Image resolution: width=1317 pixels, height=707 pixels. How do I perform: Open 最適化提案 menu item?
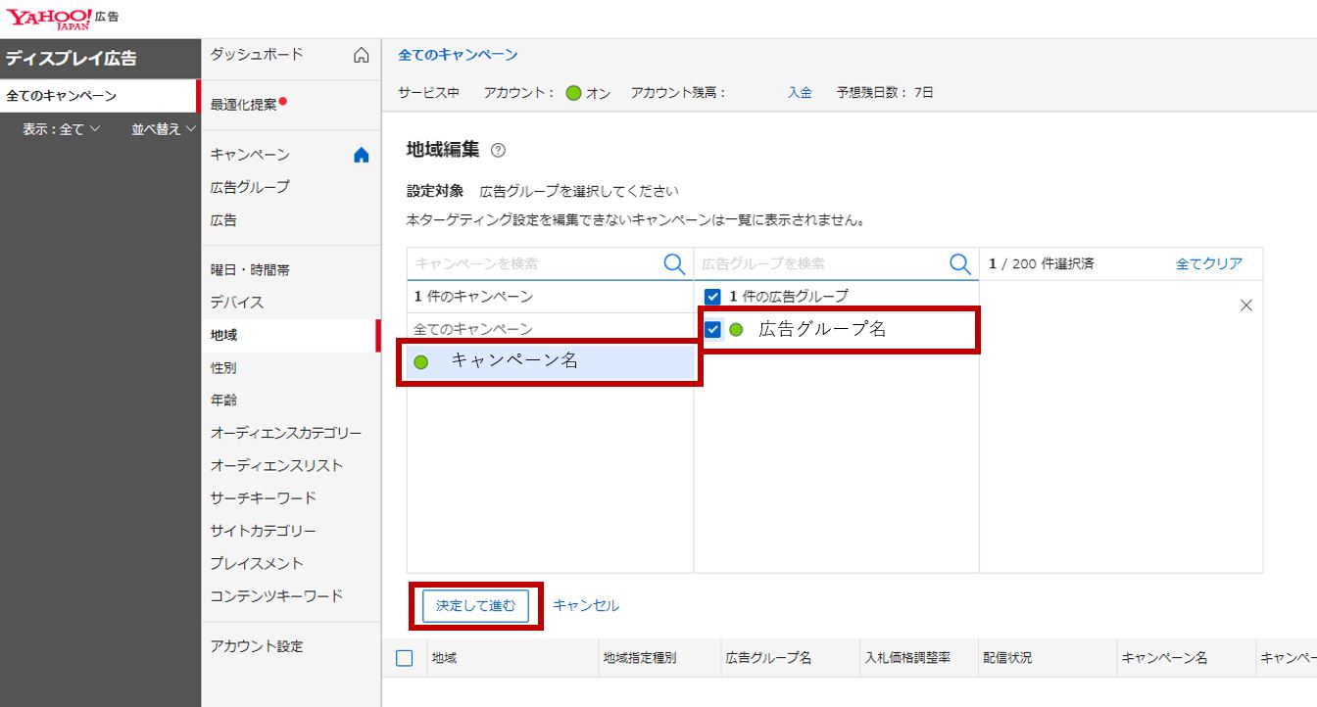tap(244, 104)
